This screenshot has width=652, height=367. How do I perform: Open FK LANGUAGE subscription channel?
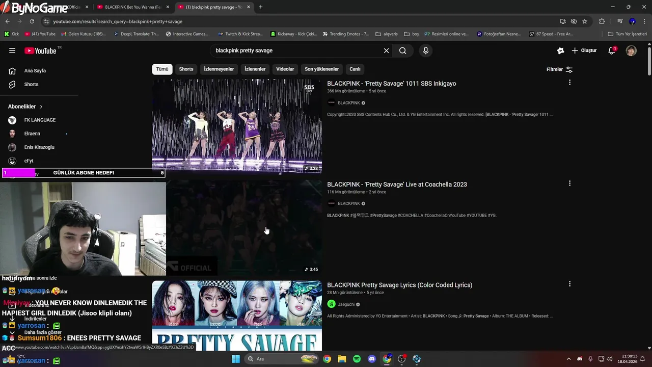pos(39,120)
